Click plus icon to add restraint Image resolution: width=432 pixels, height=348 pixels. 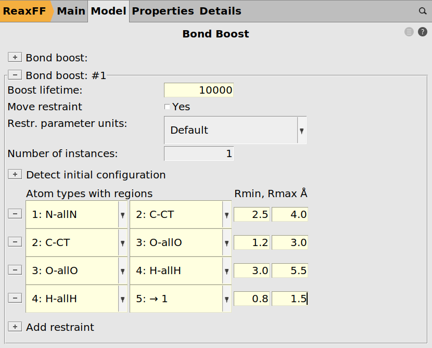click(15, 327)
